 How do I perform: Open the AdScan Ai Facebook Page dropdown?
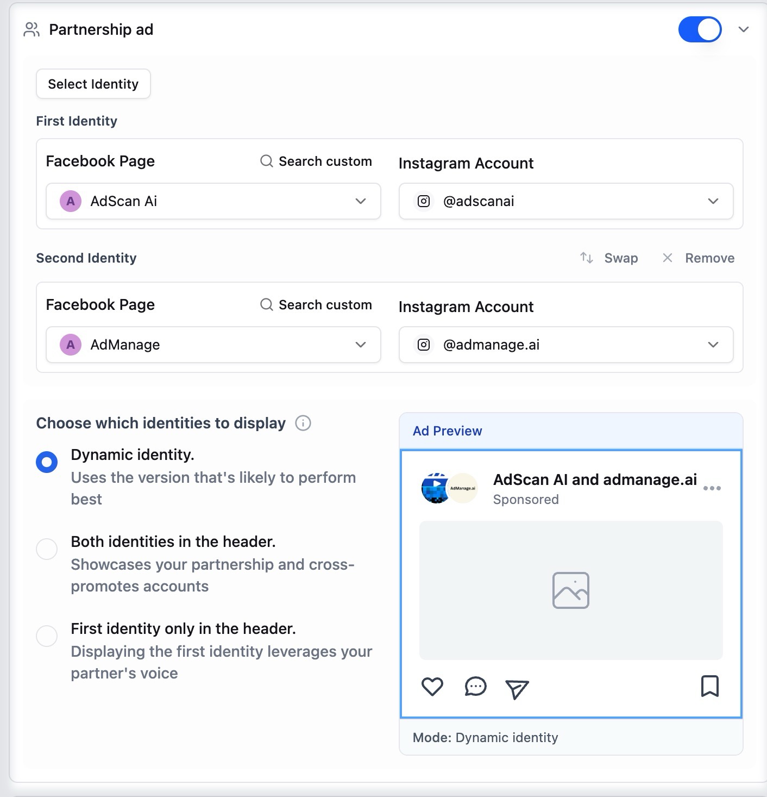[360, 201]
